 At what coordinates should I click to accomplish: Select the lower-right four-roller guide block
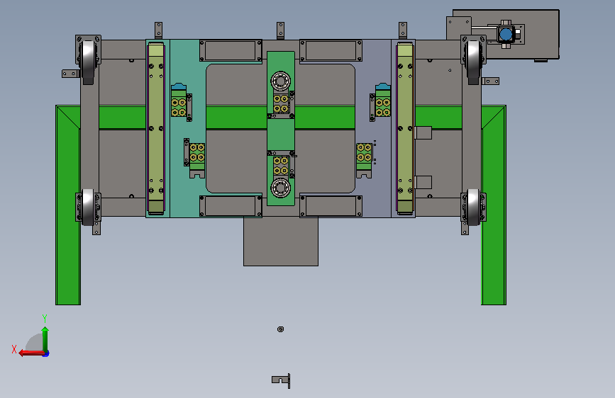[x=364, y=160]
